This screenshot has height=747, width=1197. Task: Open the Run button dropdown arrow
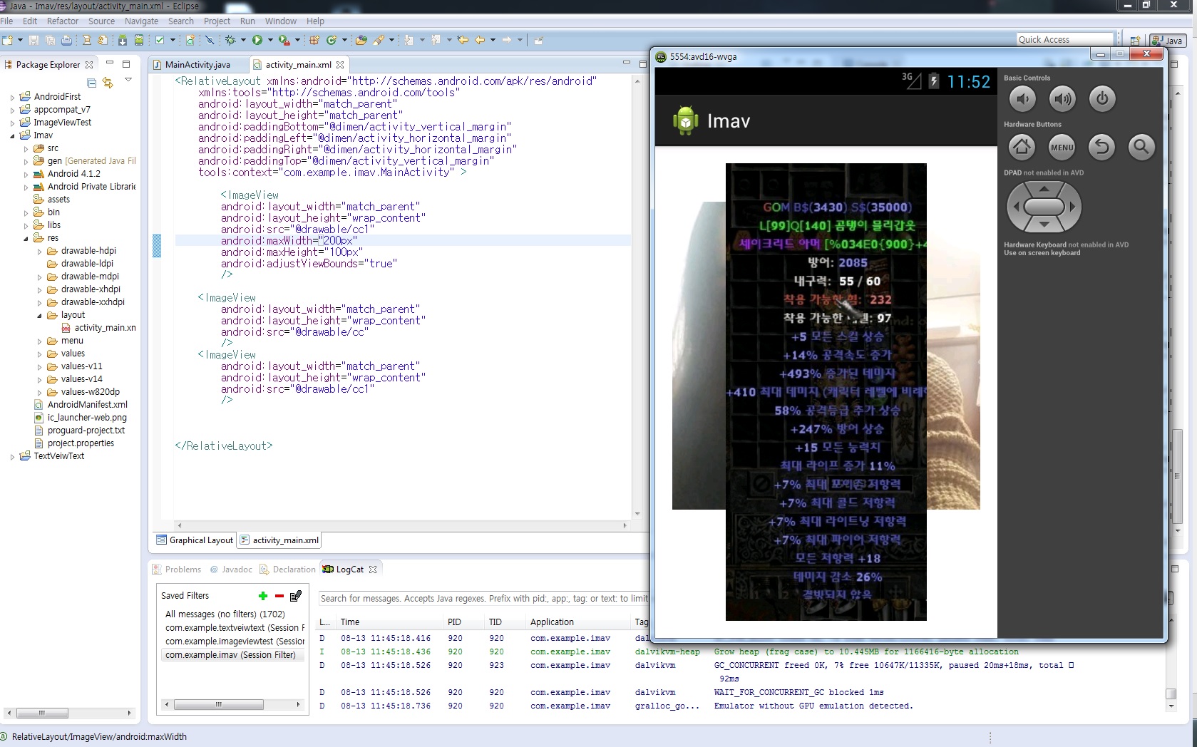point(270,40)
